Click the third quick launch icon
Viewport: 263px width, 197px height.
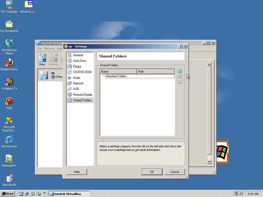point(33,194)
